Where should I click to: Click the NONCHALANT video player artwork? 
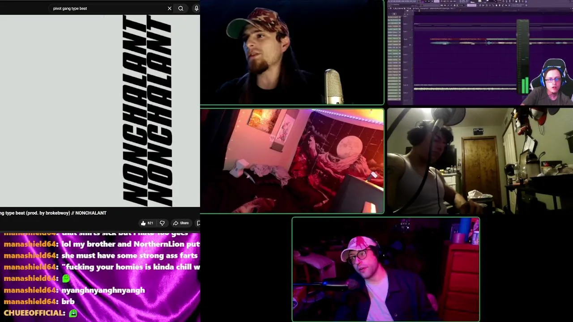(100, 111)
